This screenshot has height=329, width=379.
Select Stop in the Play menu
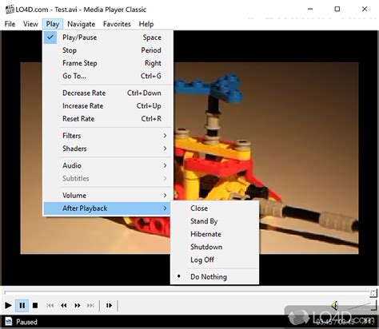click(108, 50)
